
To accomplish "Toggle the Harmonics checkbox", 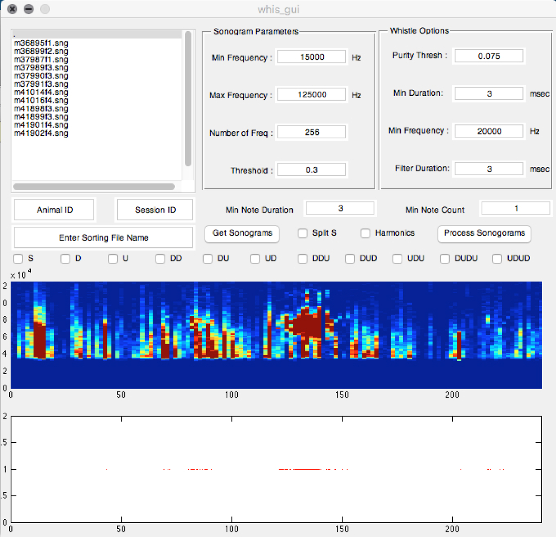I will pyautogui.click(x=366, y=233).
